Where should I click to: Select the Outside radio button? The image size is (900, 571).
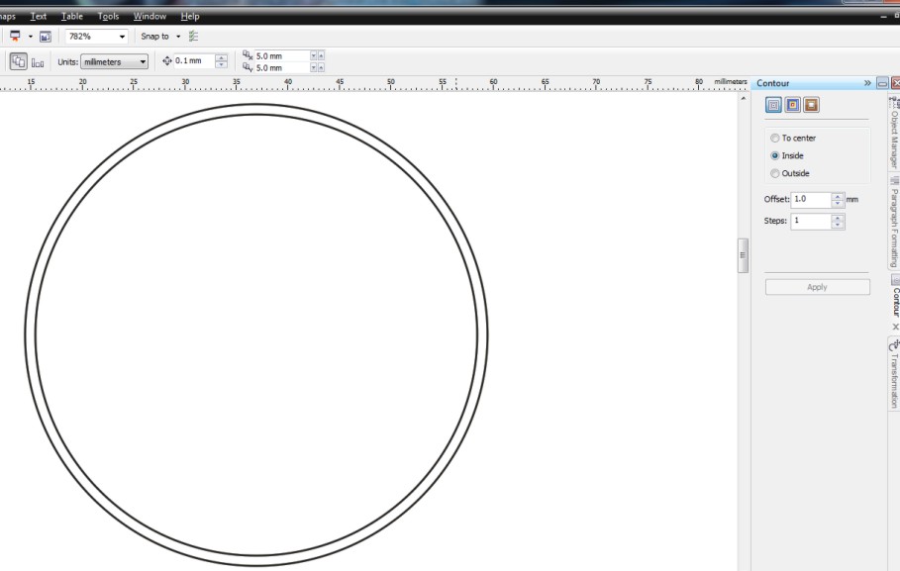[x=775, y=173]
